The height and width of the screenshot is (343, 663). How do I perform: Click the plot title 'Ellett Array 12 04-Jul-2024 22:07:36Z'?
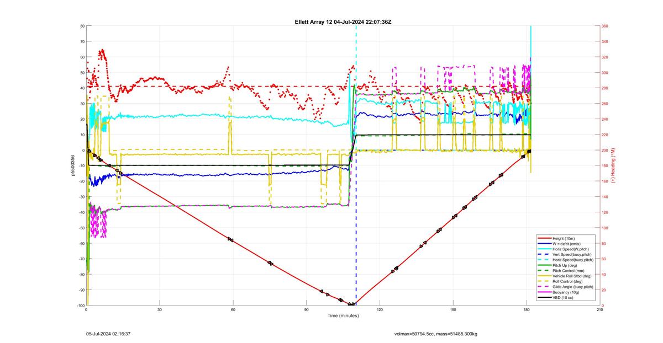(343, 22)
